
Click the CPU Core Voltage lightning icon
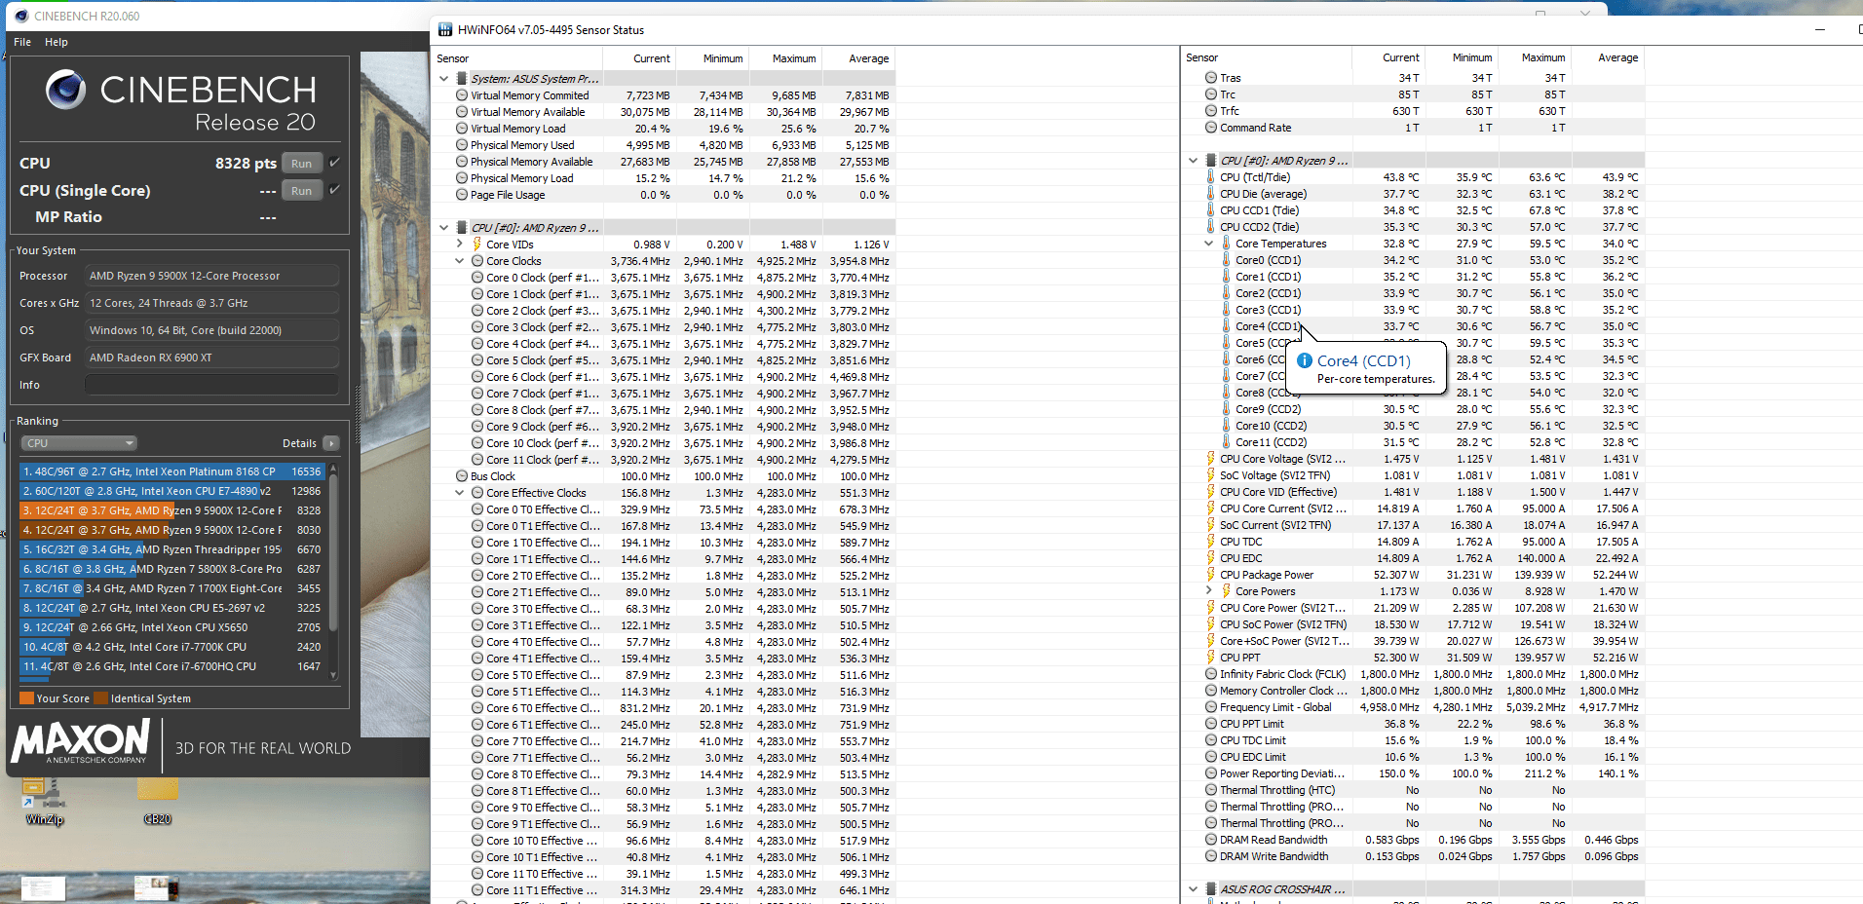coord(1211,459)
